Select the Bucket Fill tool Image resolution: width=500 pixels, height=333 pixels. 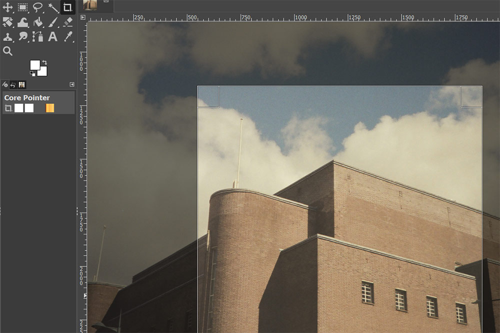(37, 22)
